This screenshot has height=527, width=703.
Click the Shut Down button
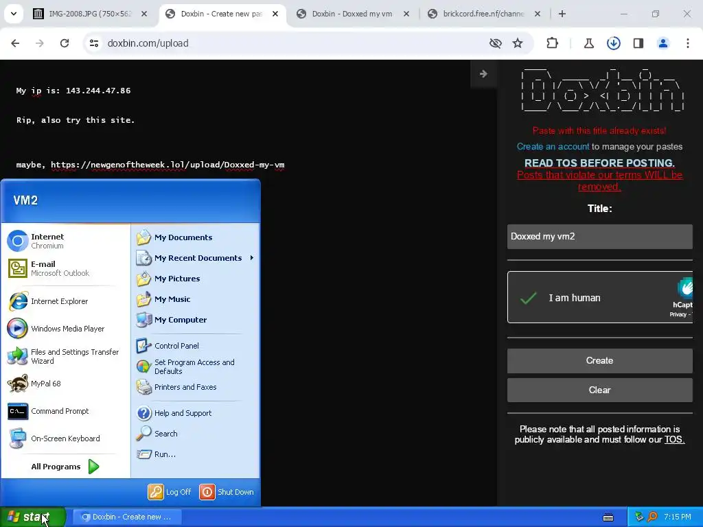pyautogui.click(x=227, y=491)
